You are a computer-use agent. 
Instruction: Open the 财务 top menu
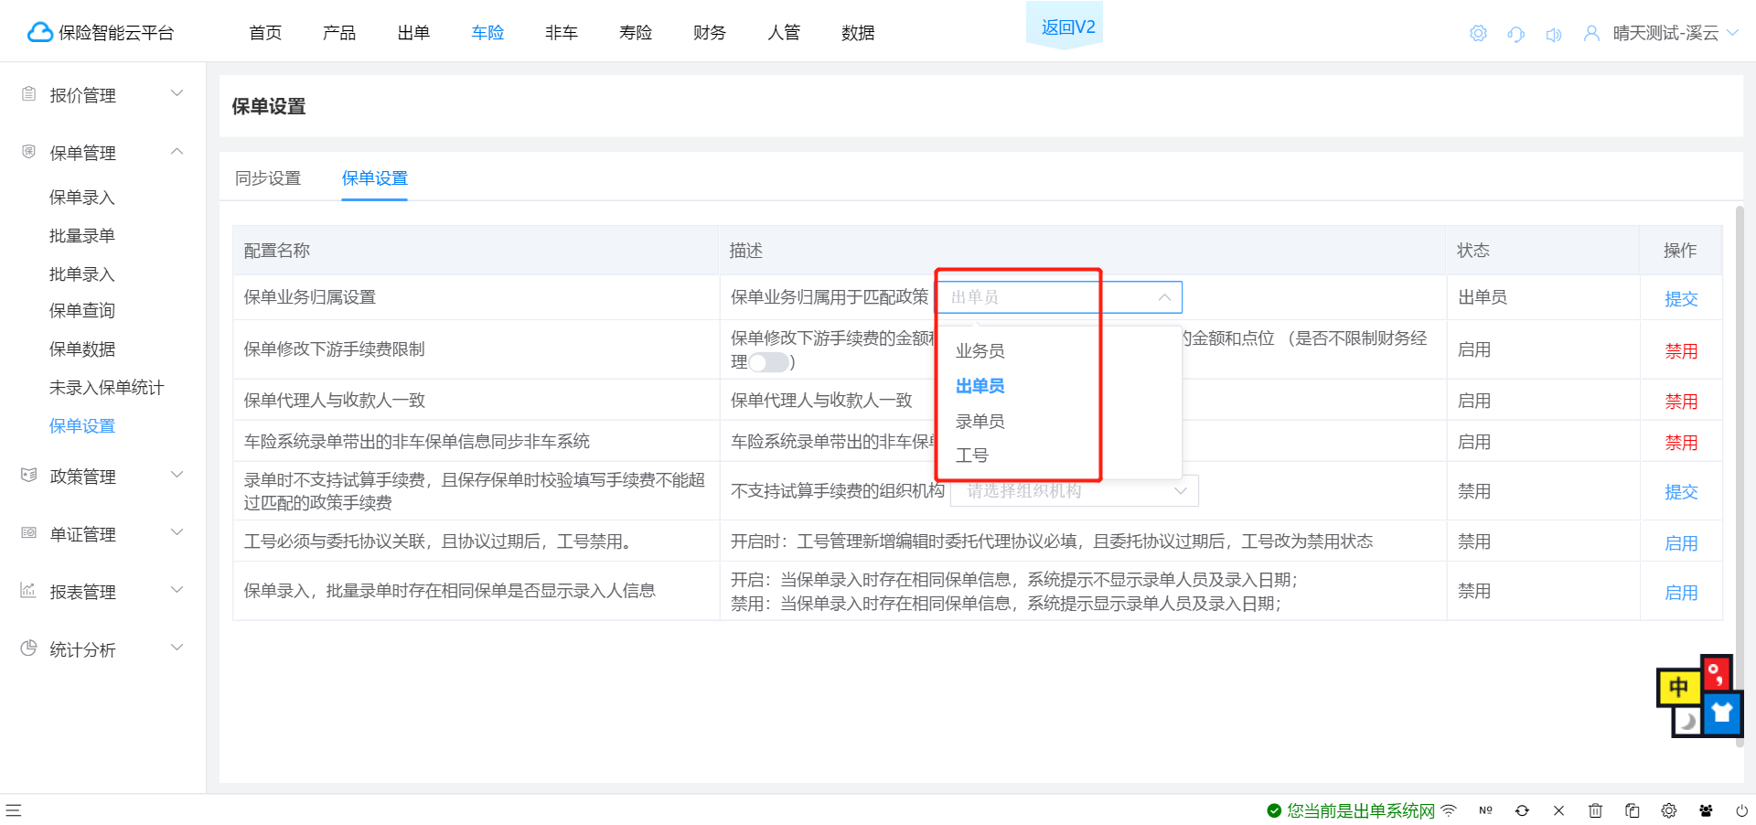coord(710,33)
